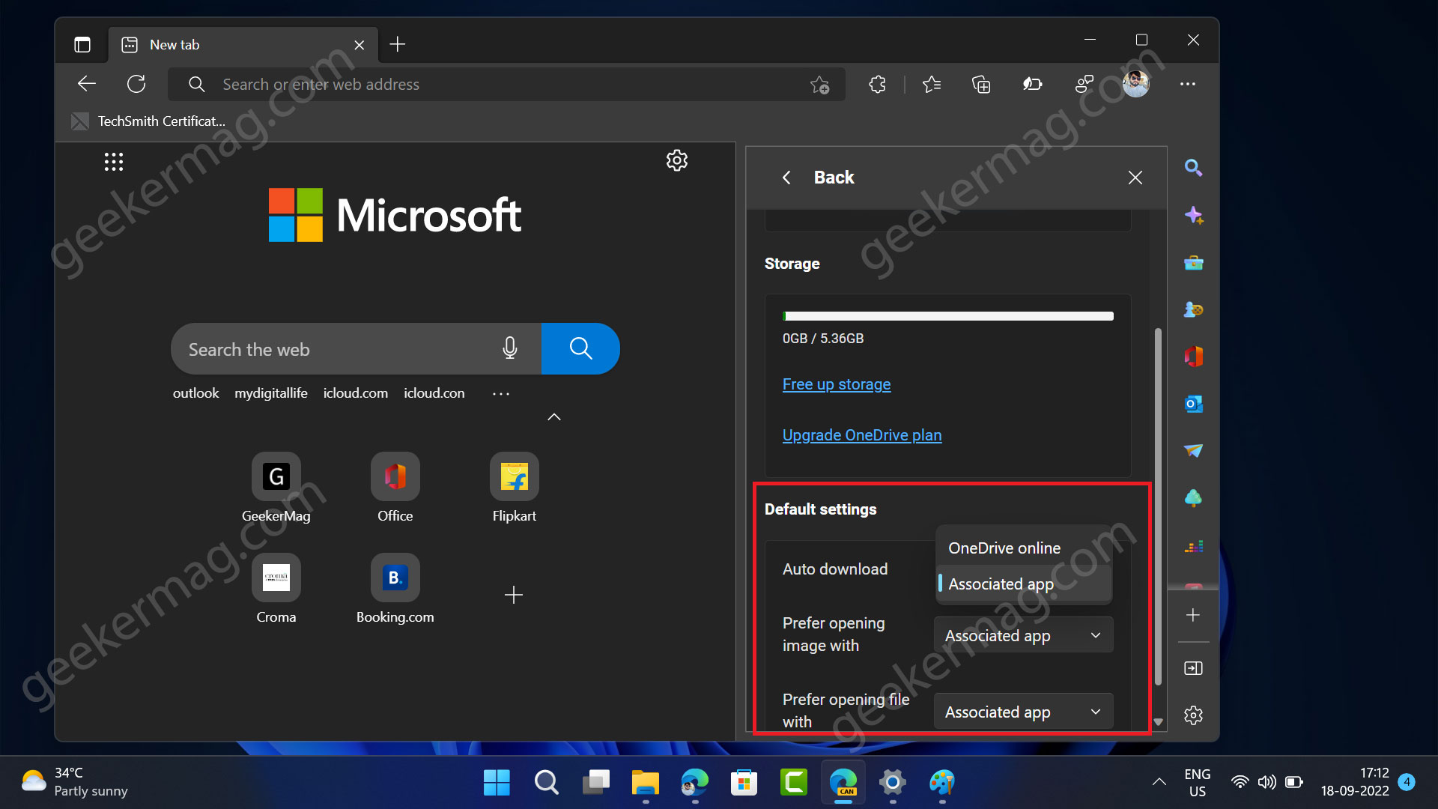Open the app launcher grid on the new tab page
1438x809 pixels.
pos(113,161)
